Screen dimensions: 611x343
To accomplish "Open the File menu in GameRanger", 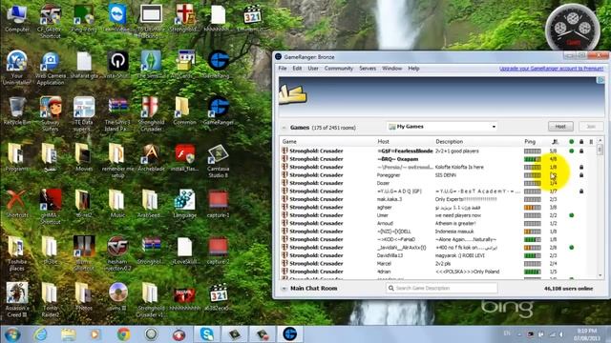I will 283,69.
